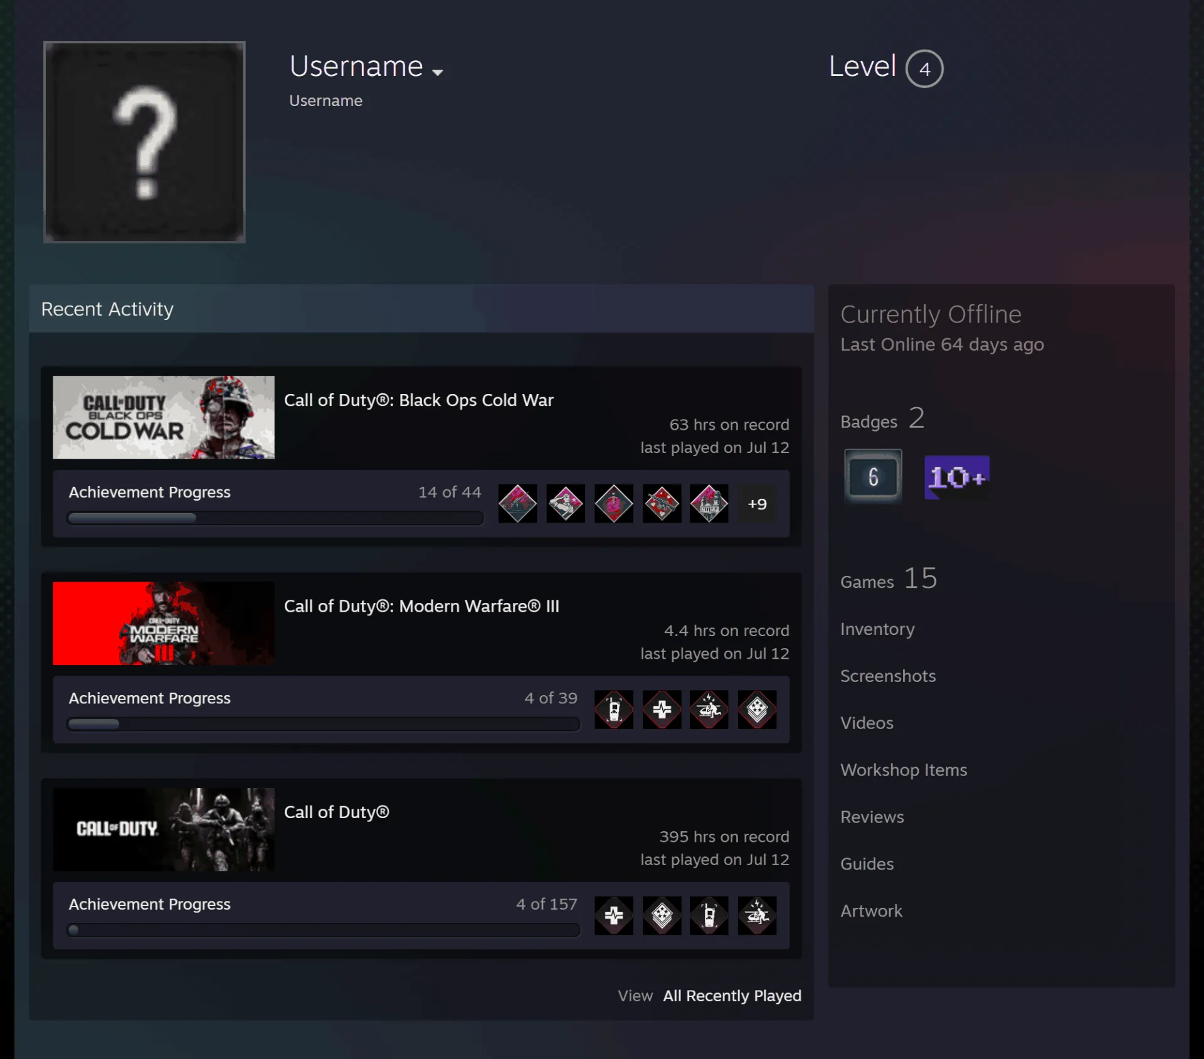Click the profile avatar question mark image

click(x=144, y=142)
